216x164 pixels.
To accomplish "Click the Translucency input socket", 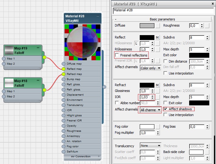I will [x=63, y=105].
